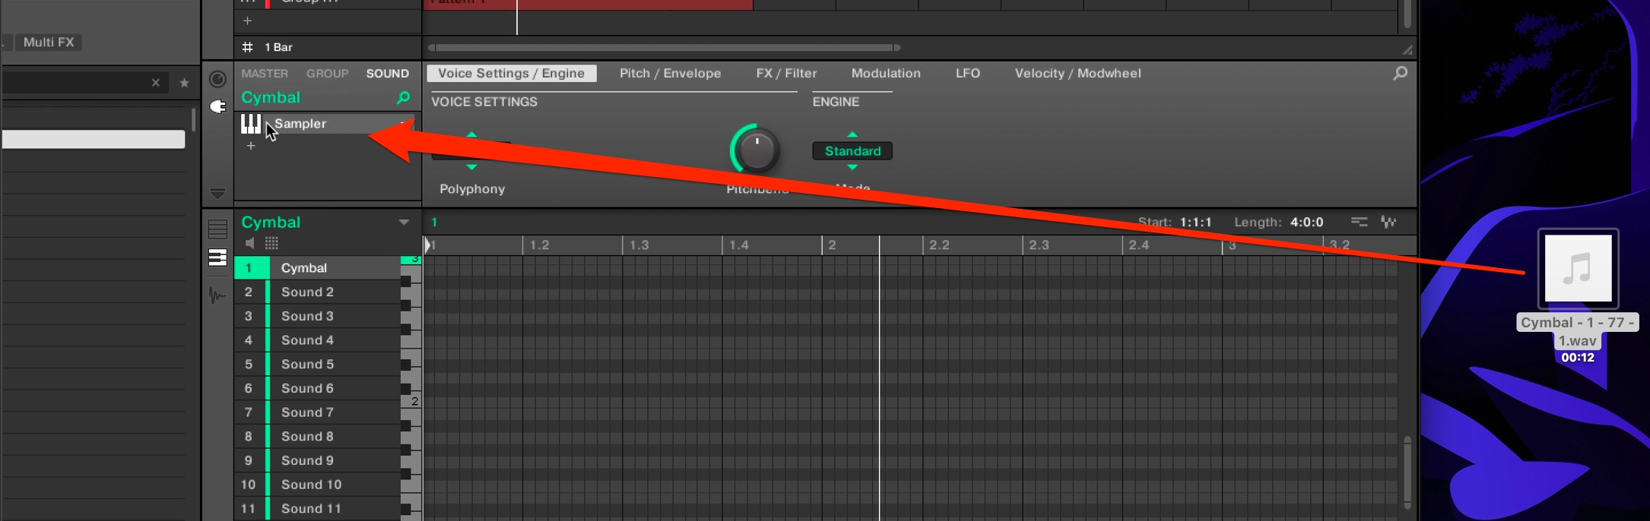The height and width of the screenshot is (521, 1650).
Task: Select the MASTER tab
Action: coord(265,74)
